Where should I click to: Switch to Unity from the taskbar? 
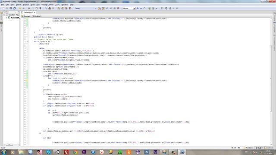[57, 152]
